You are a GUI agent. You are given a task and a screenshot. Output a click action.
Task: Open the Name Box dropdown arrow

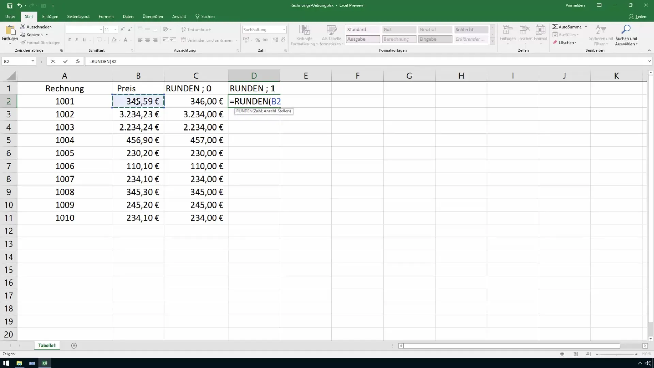click(33, 61)
